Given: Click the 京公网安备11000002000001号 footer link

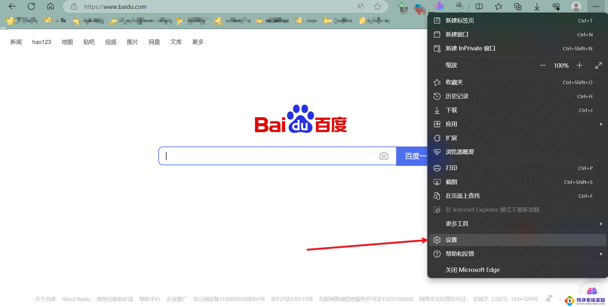Looking at the screenshot, I should point(229,299).
